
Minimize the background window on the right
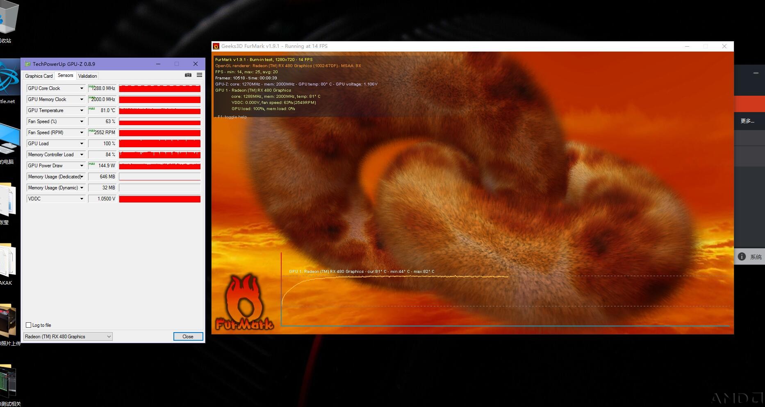click(x=756, y=73)
